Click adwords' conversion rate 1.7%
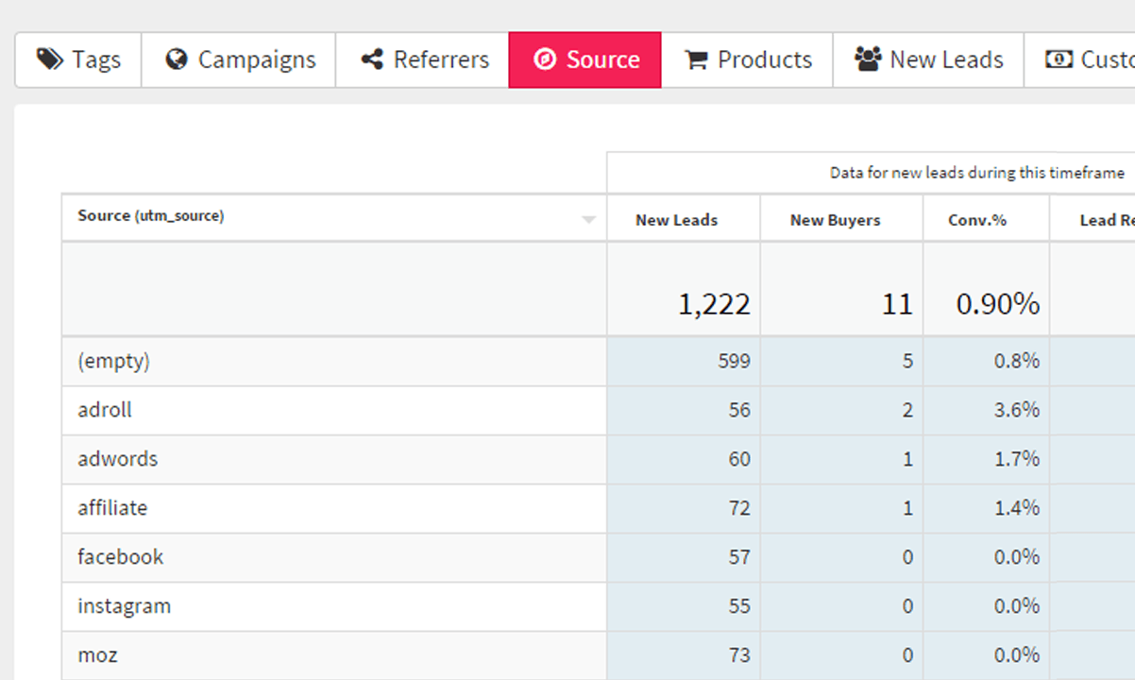Screen dimensions: 1135x680 click(x=1017, y=459)
